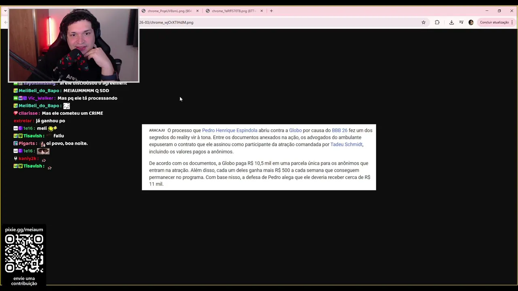Click chat message 'oi povo, boa noite.'
This screenshot has width=518, height=291.
pyautogui.click(x=67, y=143)
